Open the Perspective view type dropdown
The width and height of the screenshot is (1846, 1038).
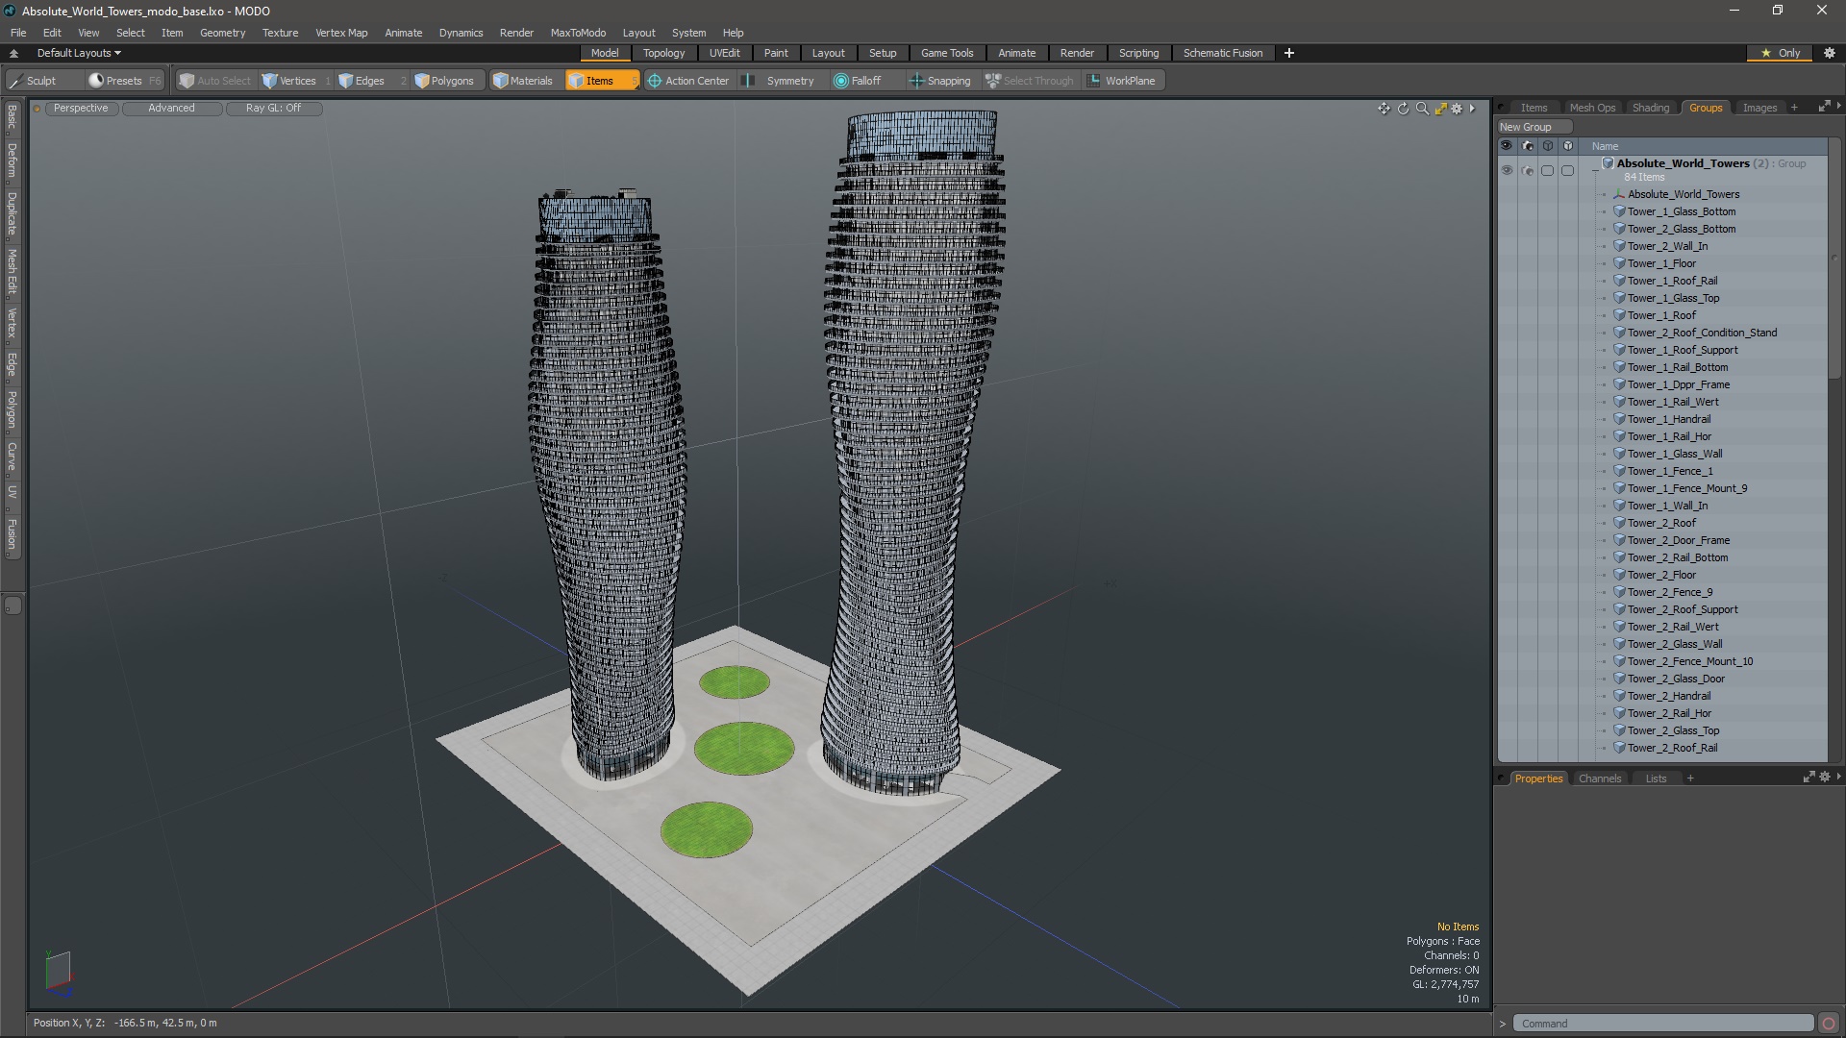[x=81, y=109]
